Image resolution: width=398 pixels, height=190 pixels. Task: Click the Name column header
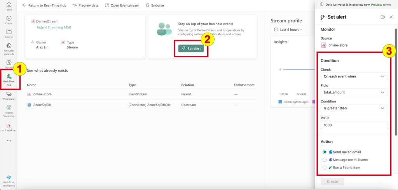click(x=31, y=85)
